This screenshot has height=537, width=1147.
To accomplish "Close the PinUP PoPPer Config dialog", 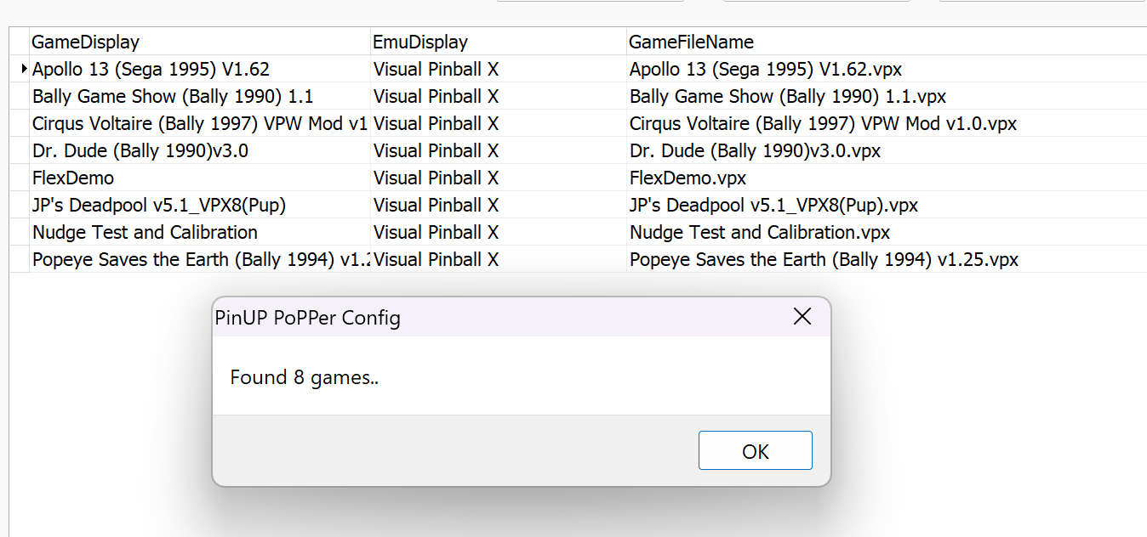I will point(802,317).
